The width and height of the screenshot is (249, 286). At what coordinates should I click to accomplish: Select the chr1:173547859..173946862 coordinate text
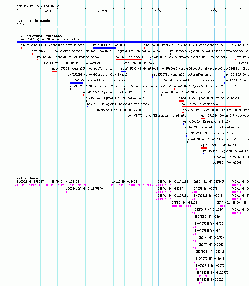[38, 6]
